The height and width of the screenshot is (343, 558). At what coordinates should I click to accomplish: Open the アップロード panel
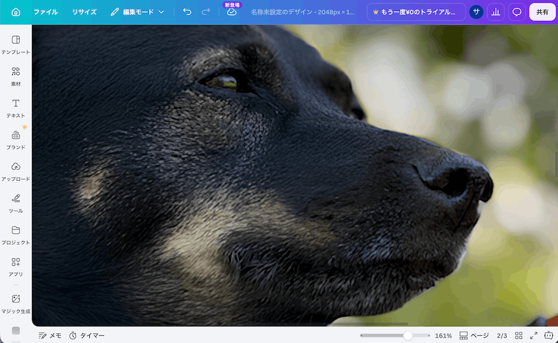16,172
